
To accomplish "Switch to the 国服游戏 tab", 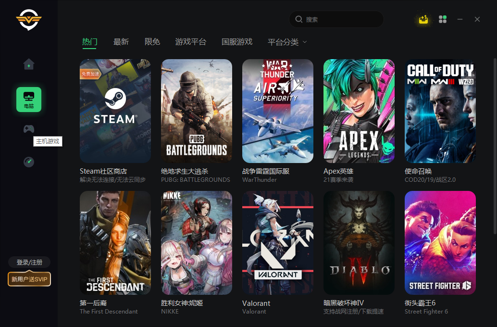I will [237, 42].
